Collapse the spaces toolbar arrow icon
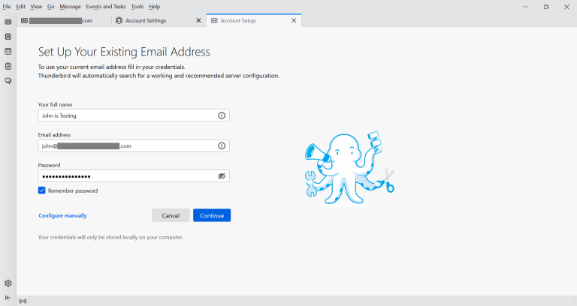 pyautogui.click(x=8, y=298)
